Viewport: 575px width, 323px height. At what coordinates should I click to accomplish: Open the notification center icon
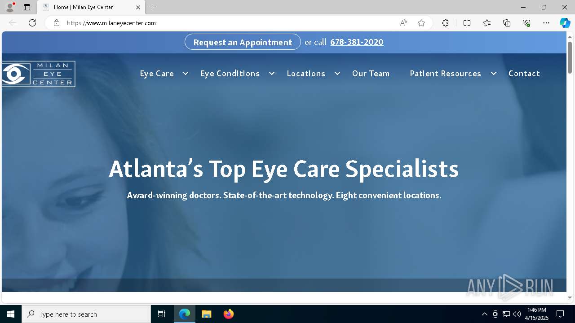560,314
